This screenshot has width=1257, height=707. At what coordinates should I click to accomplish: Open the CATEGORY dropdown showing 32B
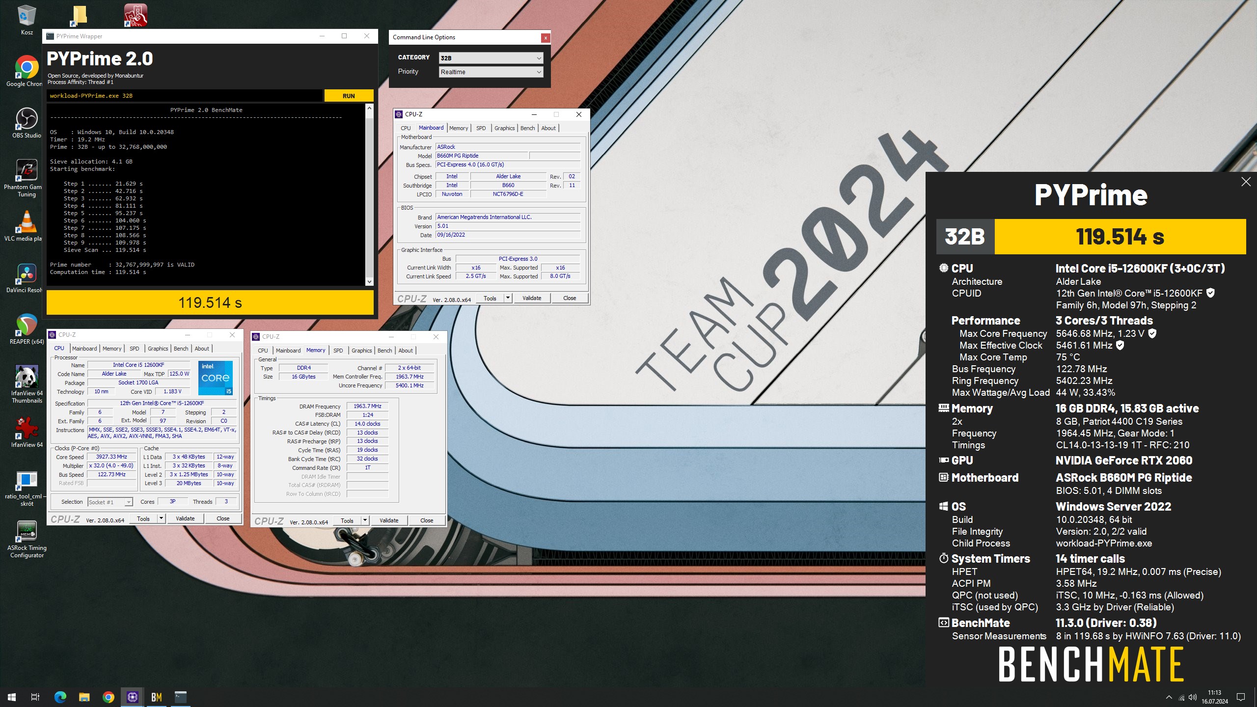[491, 58]
